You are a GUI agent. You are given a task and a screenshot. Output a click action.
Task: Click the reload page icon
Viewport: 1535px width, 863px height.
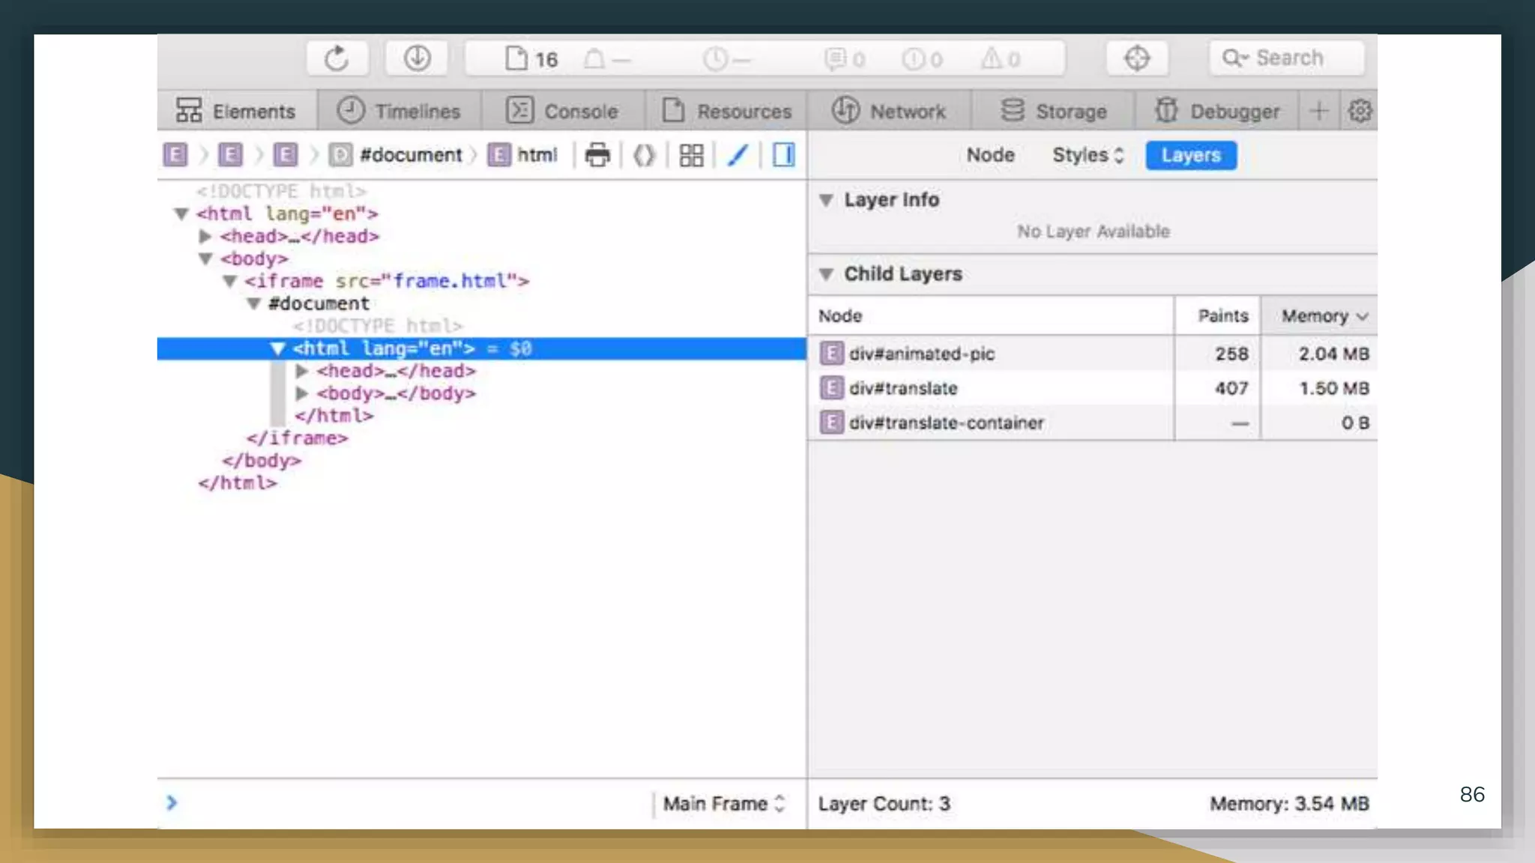(337, 58)
